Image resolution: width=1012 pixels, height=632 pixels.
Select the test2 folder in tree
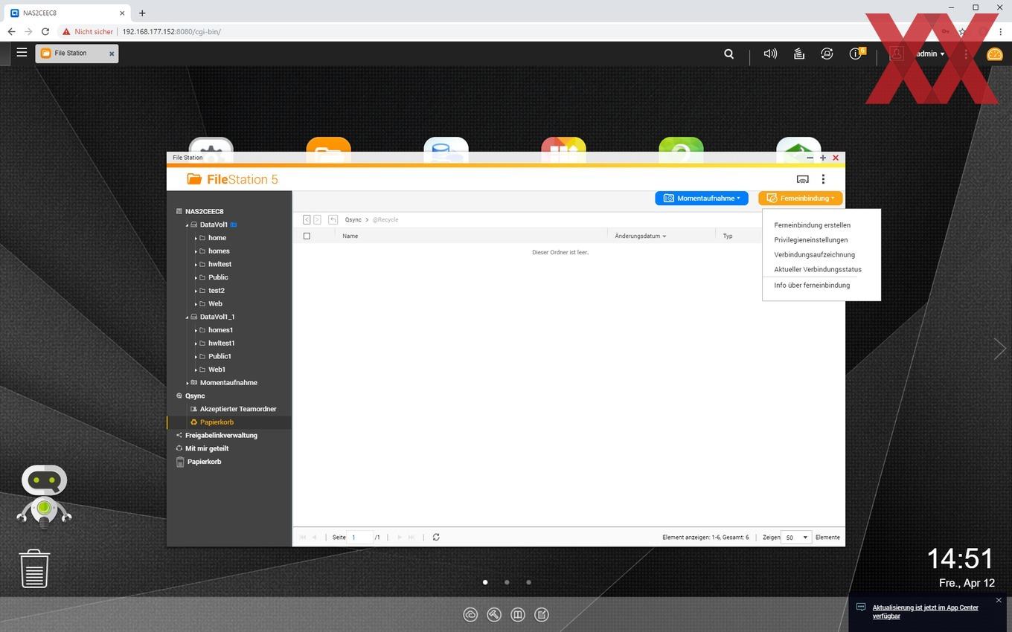(217, 291)
